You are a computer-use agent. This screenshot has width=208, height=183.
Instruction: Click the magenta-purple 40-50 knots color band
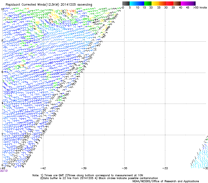tap(188, 3)
